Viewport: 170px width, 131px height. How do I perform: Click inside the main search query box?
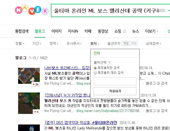pos(106,11)
